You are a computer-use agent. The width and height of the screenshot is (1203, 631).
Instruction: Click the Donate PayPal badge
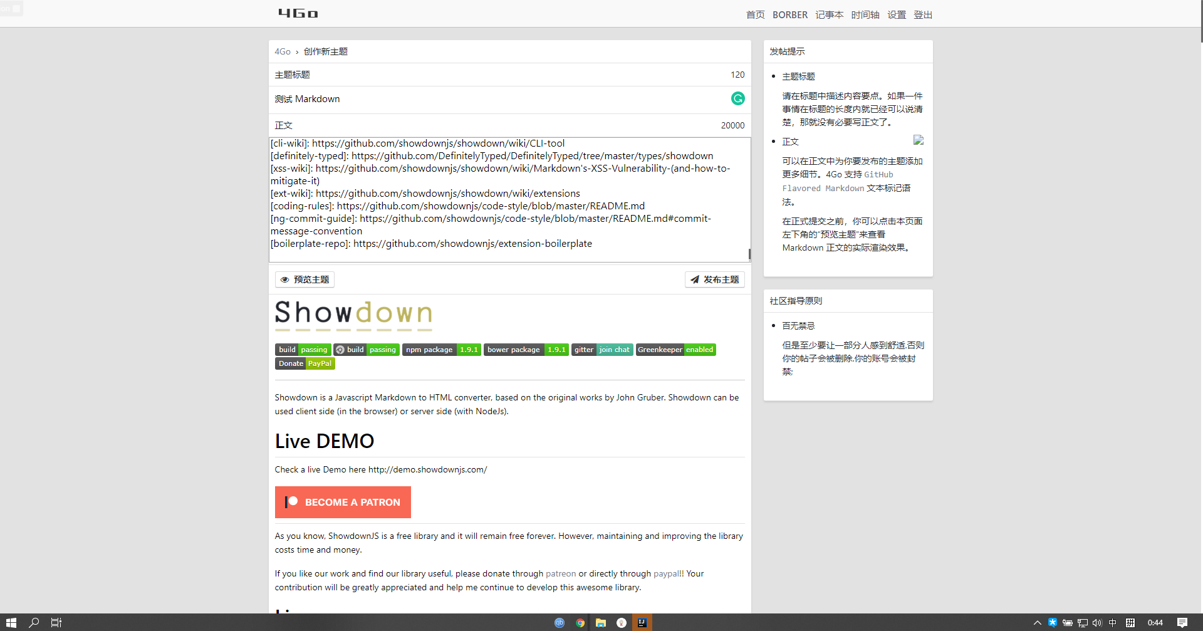pos(305,363)
